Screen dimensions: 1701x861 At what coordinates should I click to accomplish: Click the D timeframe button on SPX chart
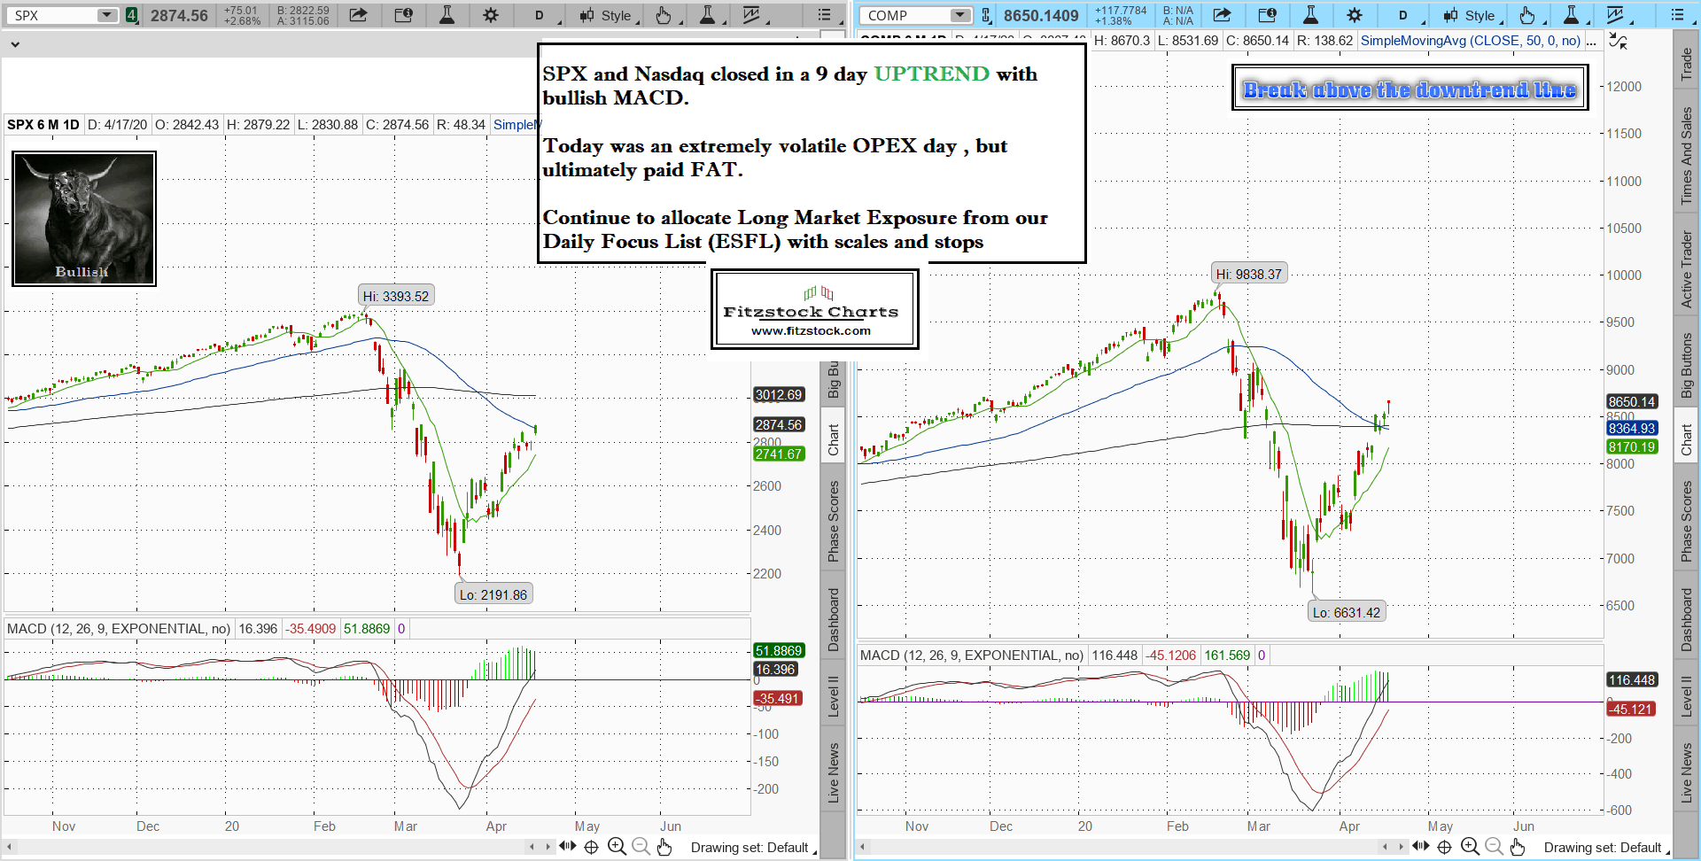coord(539,15)
